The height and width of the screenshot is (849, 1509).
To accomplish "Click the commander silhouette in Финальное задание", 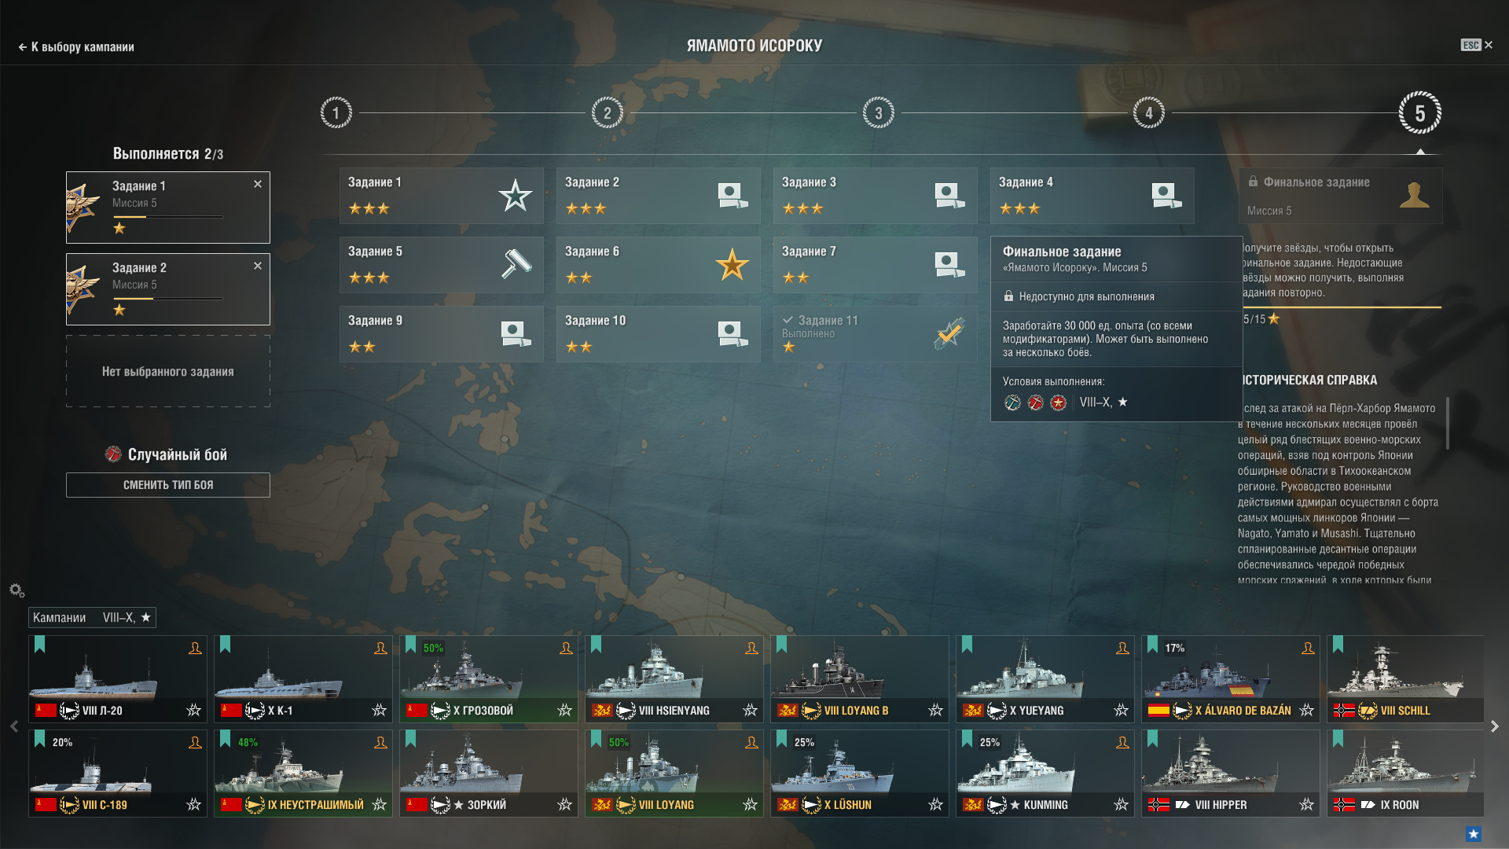I will (x=1414, y=194).
